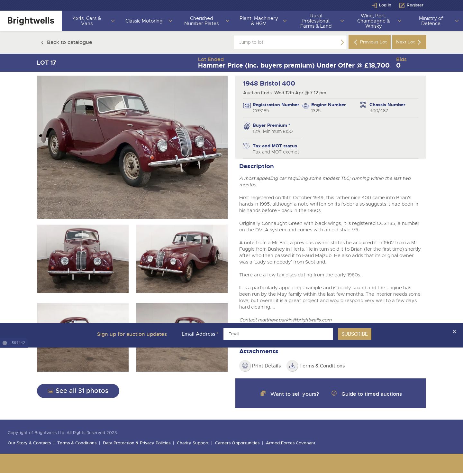Expand the Classic Motoring menu chevron
The width and height of the screenshot is (463, 473).
[x=170, y=21]
